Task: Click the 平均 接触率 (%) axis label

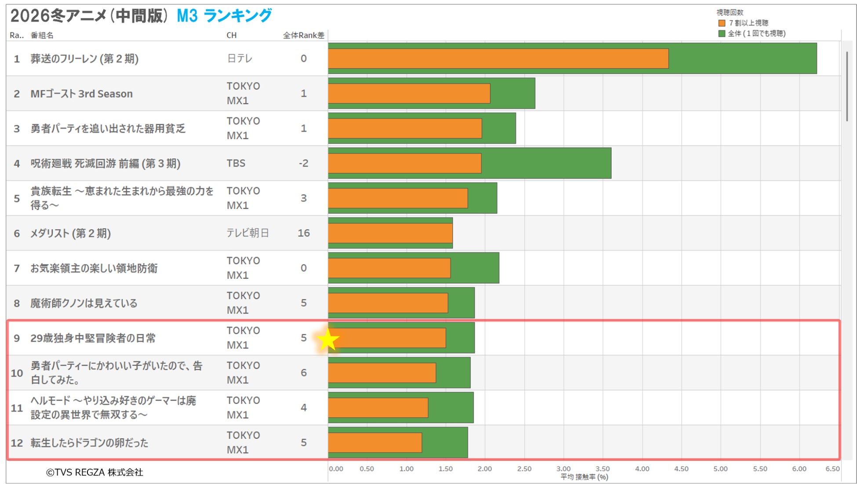Action: point(584,477)
